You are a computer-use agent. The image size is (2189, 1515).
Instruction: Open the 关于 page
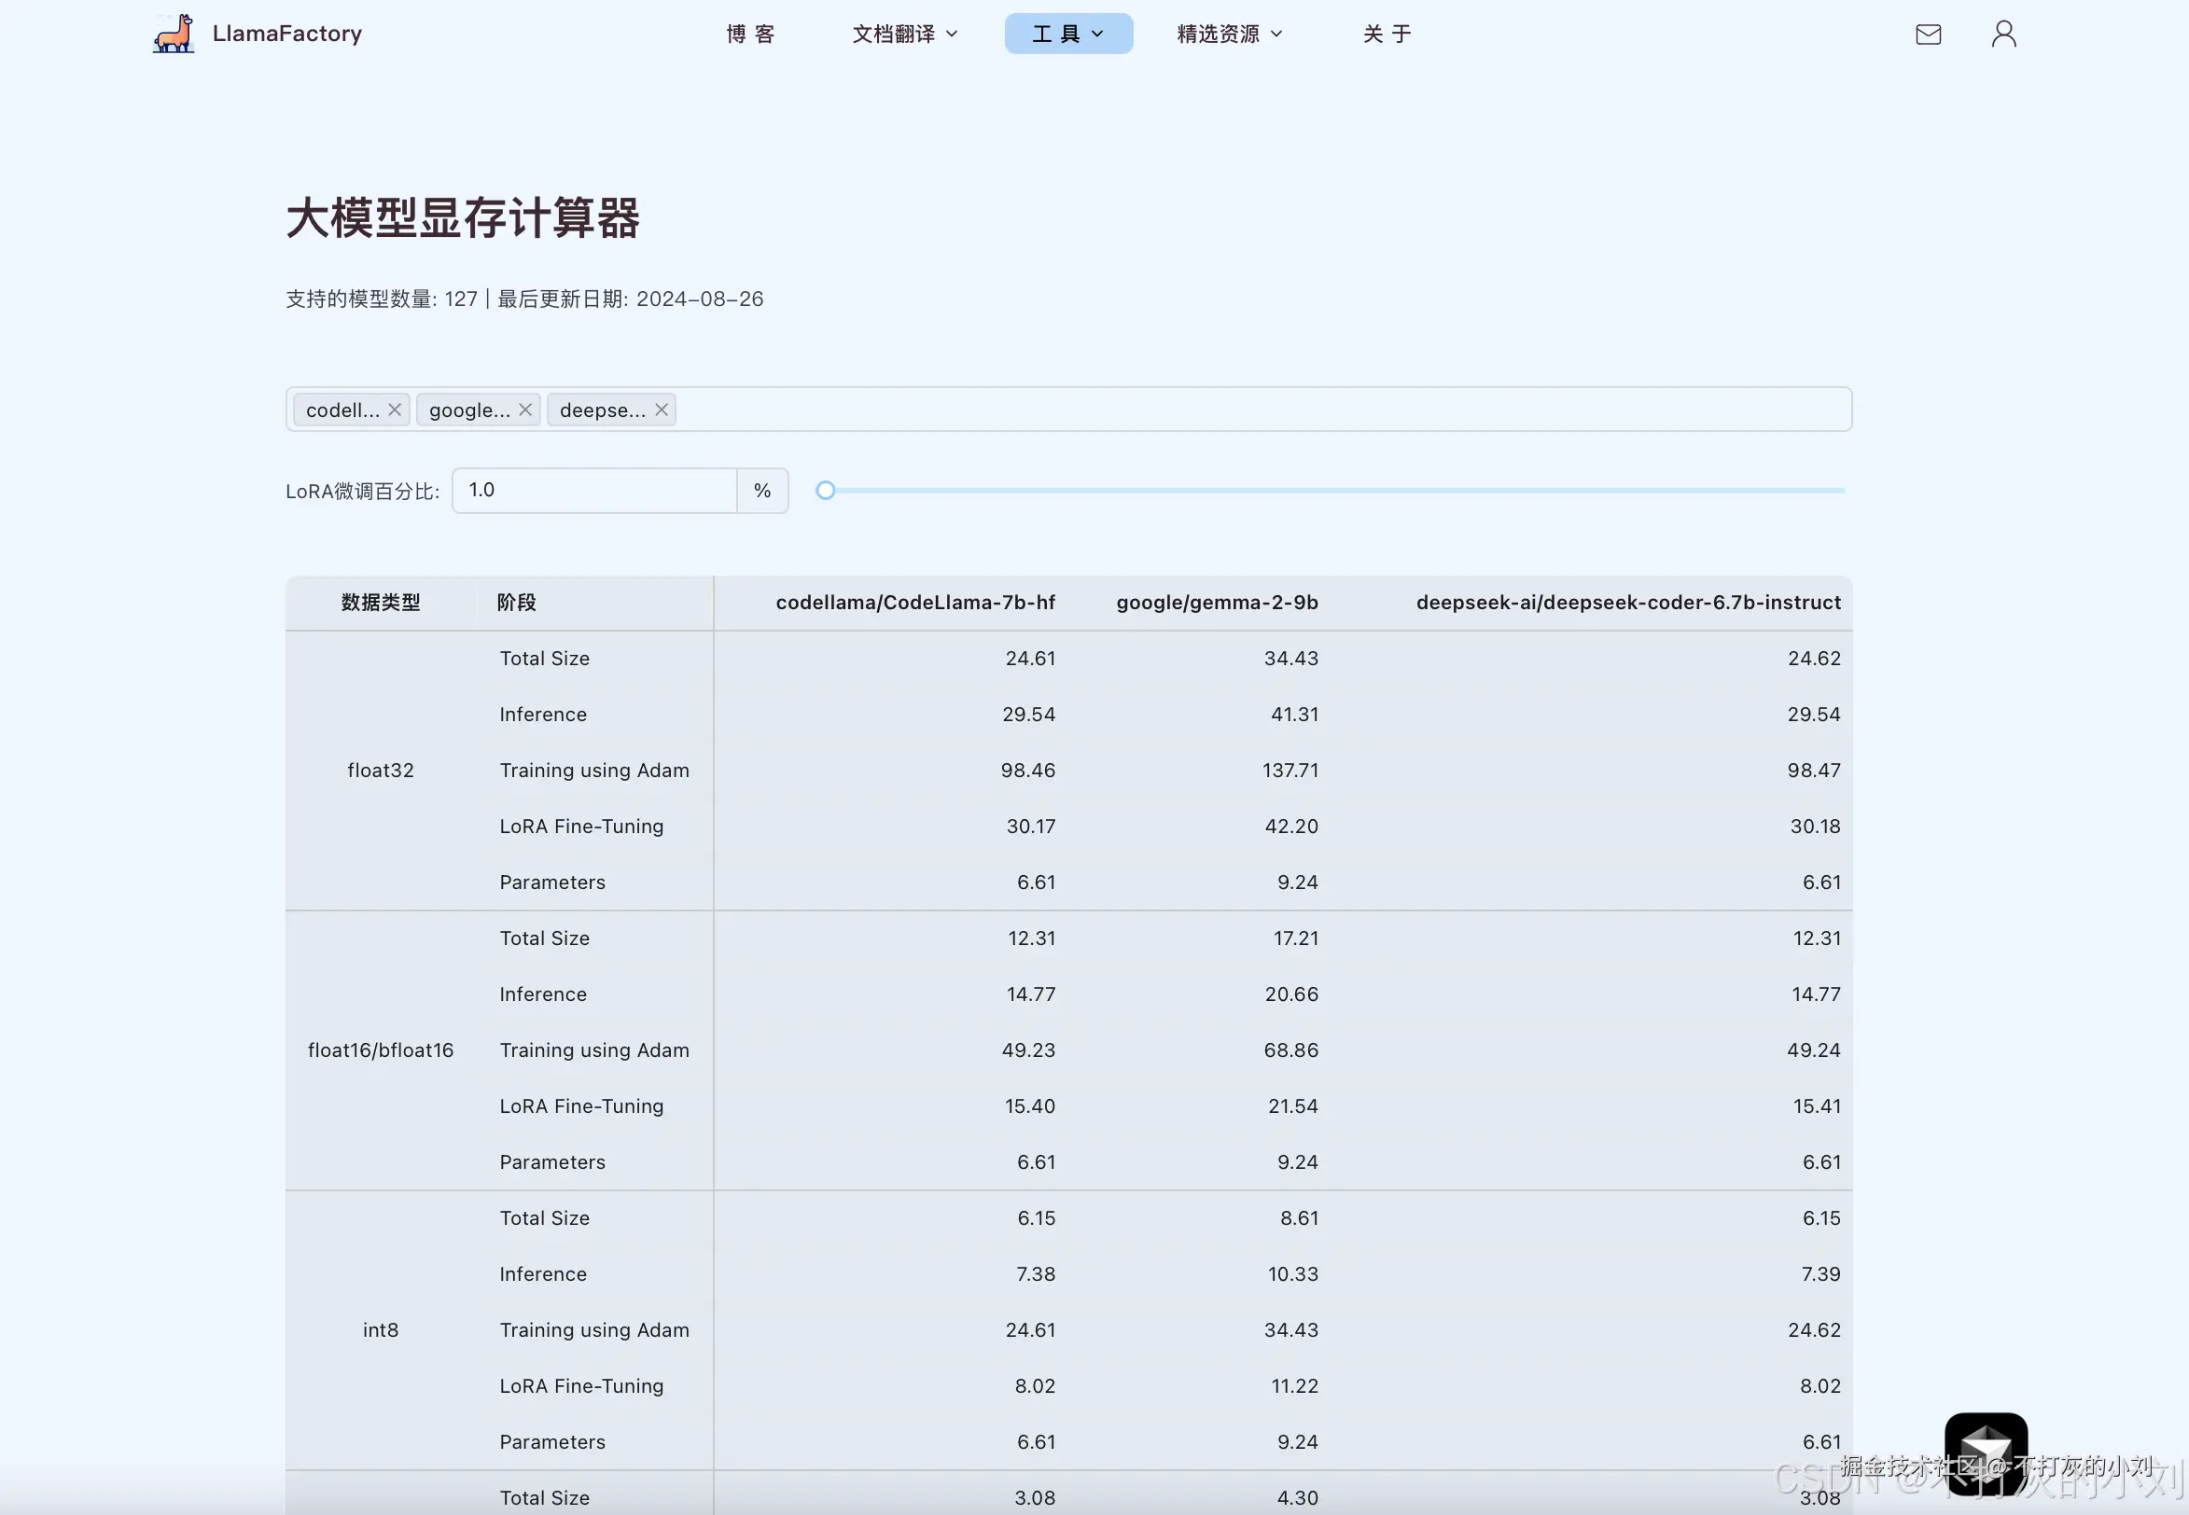pos(1387,35)
